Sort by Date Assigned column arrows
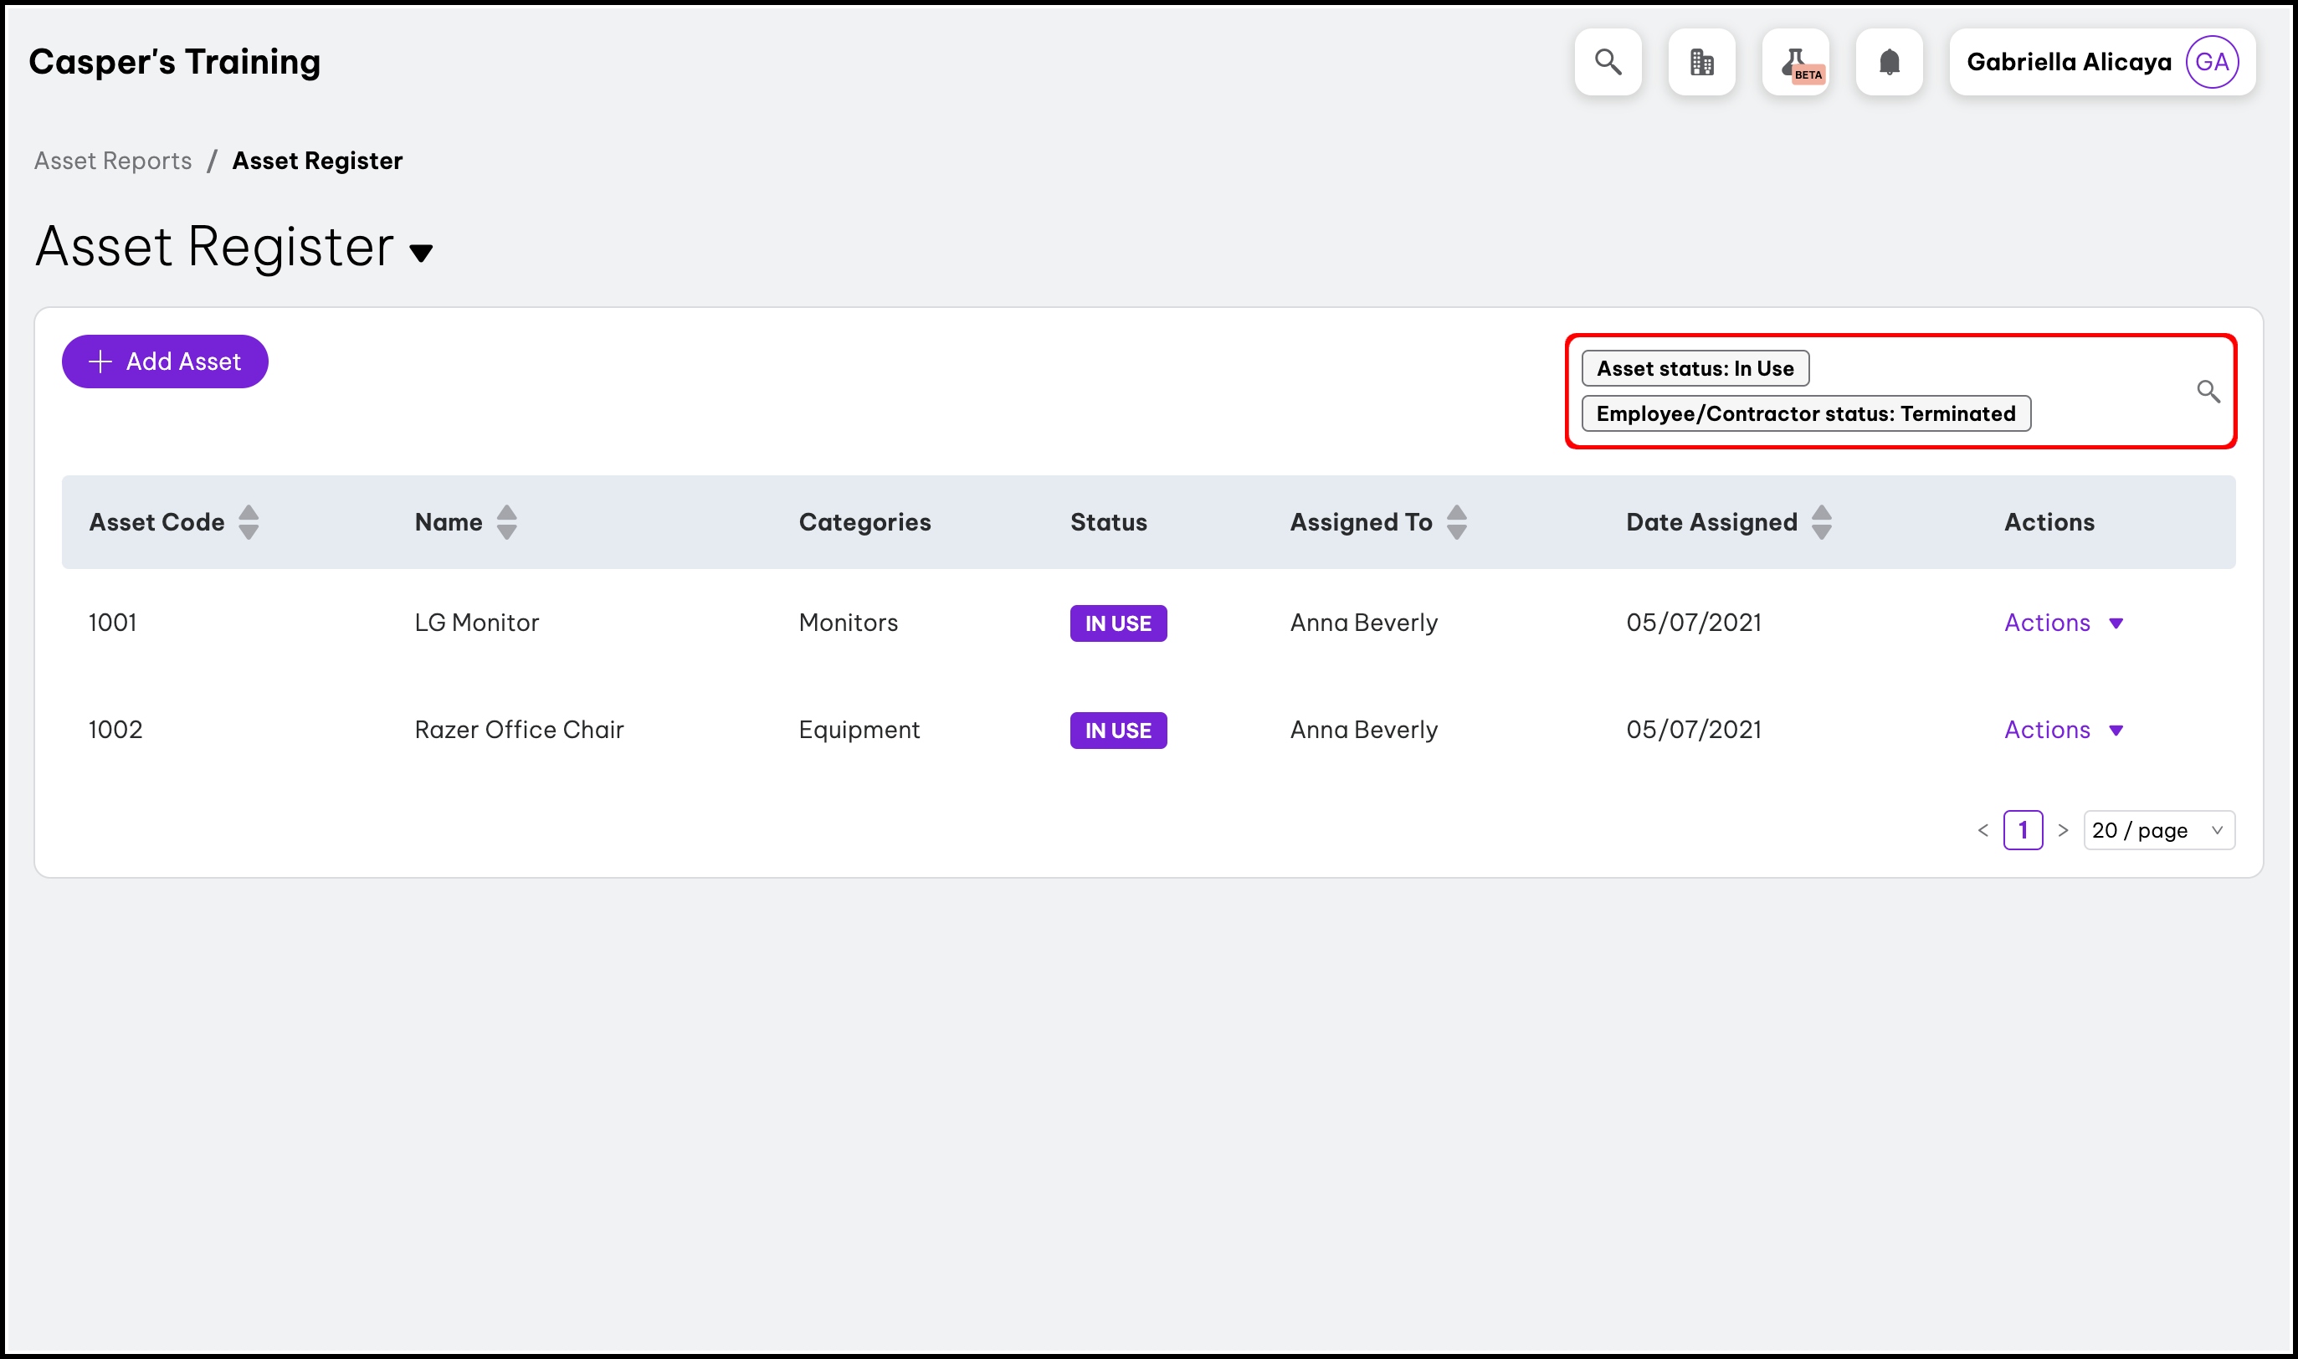Image resolution: width=2298 pixels, height=1359 pixels. 1821,522
